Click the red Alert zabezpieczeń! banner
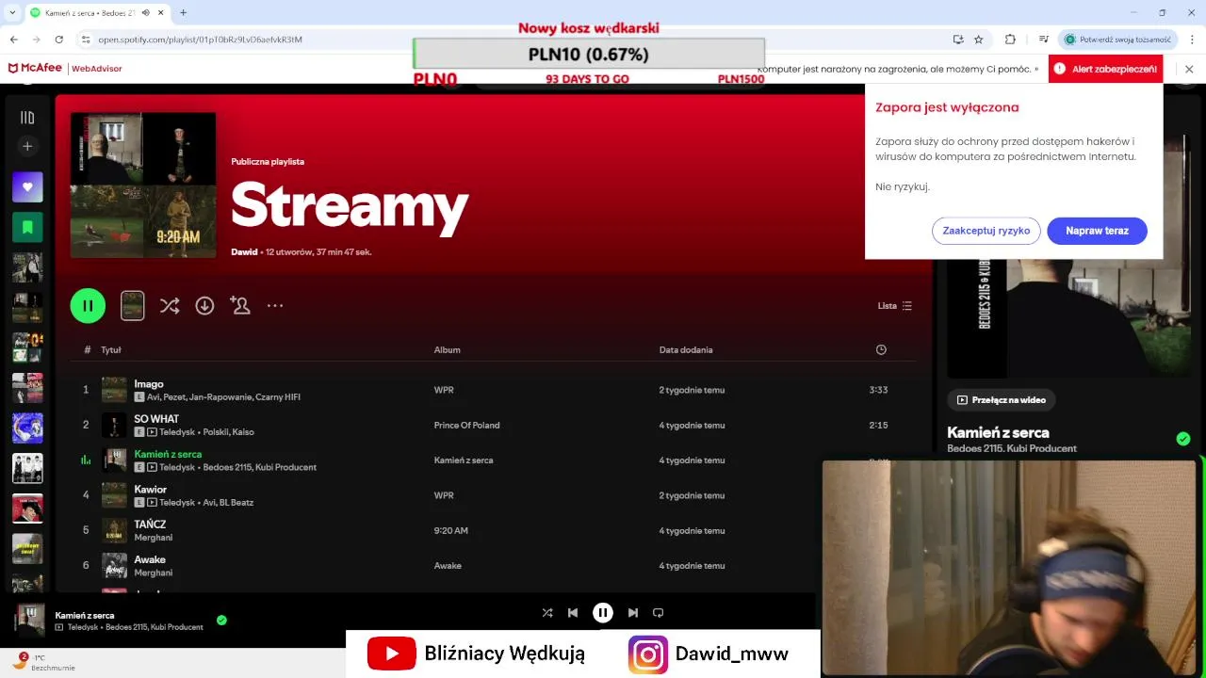The width and height of the screenshot is (1206, 678). click(1105, 69)
